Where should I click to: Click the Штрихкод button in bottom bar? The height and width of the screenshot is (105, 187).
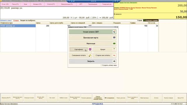(x=6, y=98)
